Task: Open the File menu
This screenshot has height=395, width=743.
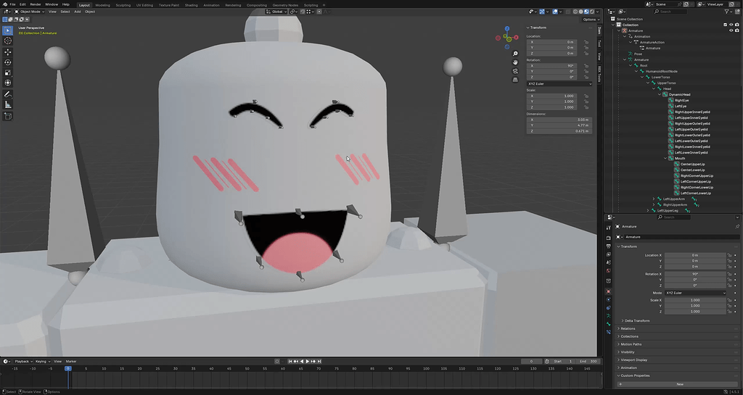Action: tap(13, 4)
